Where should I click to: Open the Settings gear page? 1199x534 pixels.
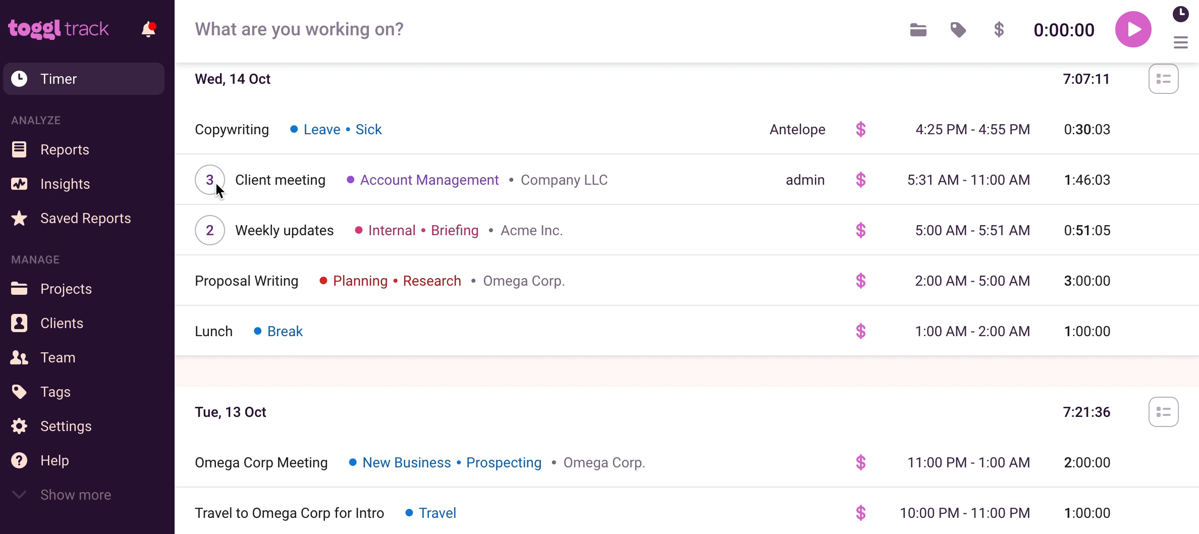(x=66, y=426)
